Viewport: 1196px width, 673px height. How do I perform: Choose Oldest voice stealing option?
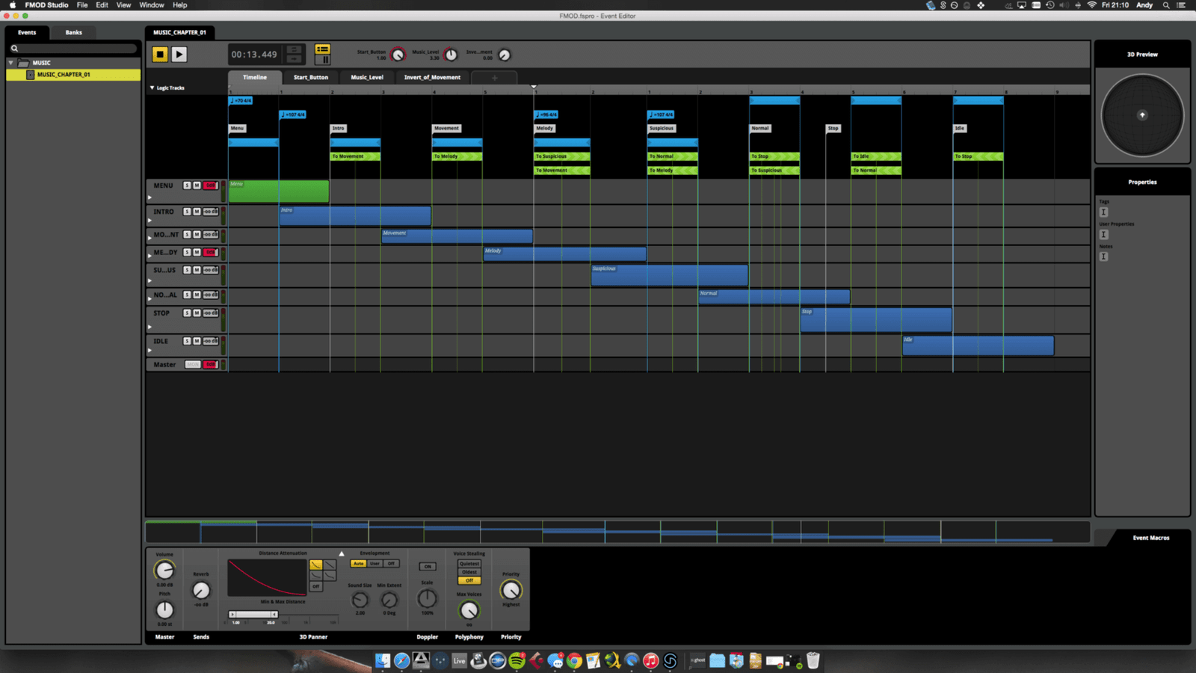[469, 572]
